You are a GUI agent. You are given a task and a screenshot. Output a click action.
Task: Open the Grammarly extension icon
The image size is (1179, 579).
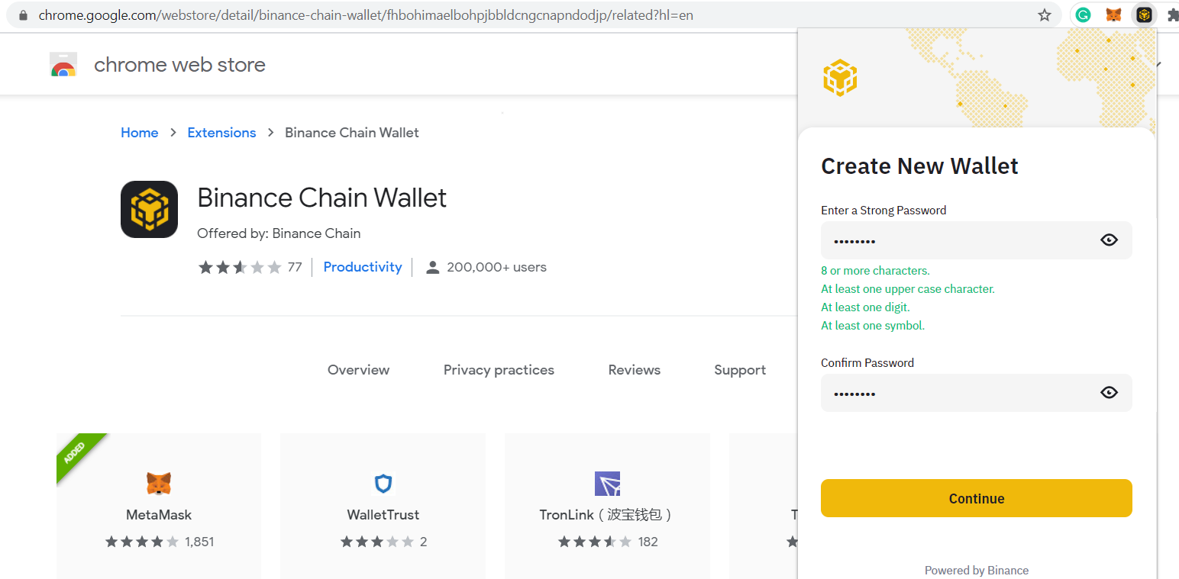click(x=1083, y=14)
